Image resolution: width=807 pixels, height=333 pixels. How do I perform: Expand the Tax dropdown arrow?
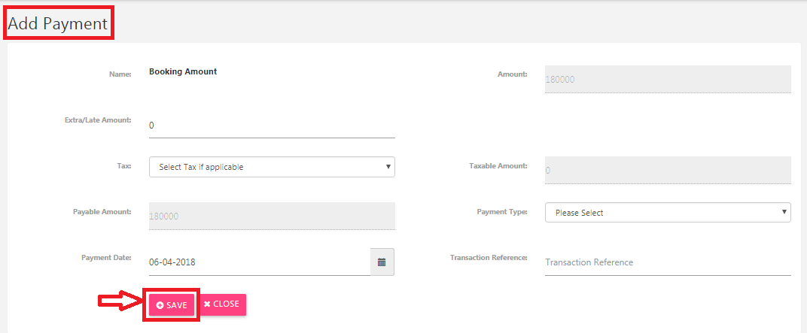(x=388, y=167)
